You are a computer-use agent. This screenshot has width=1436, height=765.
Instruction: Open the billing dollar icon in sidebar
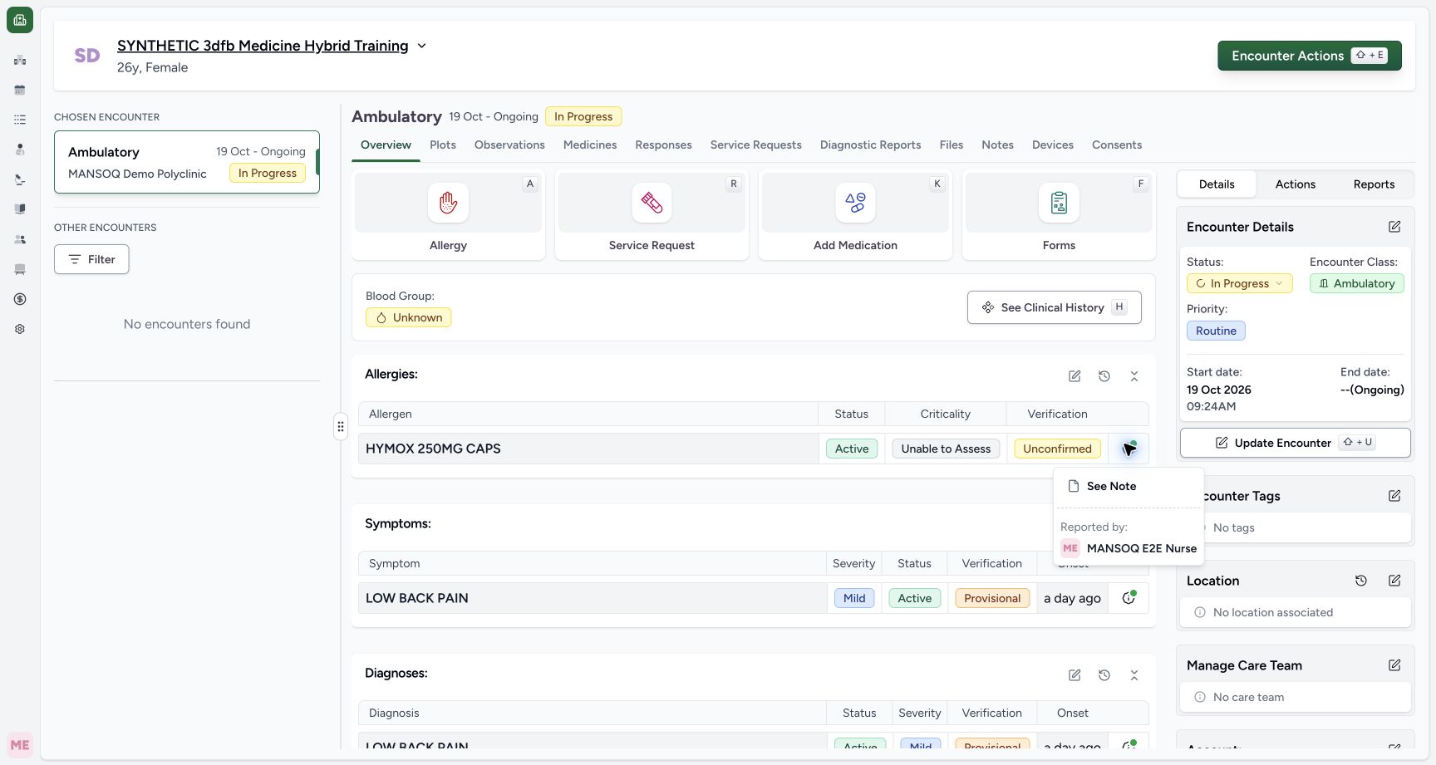[20, 299]
